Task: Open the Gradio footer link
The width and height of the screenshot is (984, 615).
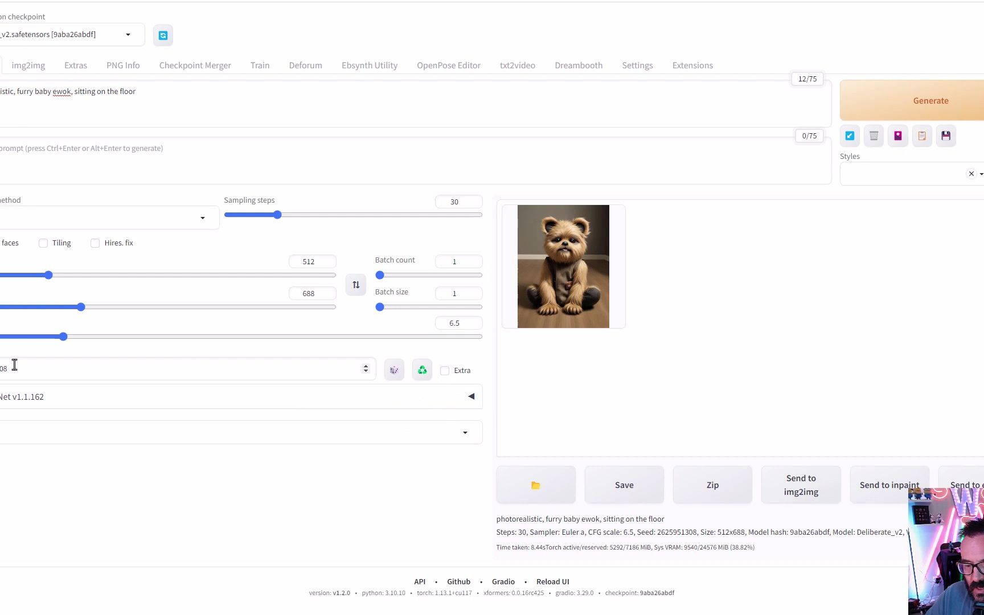Action: click(x=503, y=582)
